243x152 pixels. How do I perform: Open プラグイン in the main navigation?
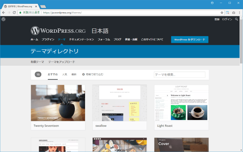48,40
